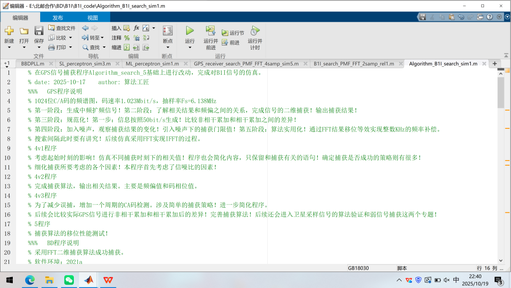Click the undo arrow in quick access toolbar

tap(461, 17)
